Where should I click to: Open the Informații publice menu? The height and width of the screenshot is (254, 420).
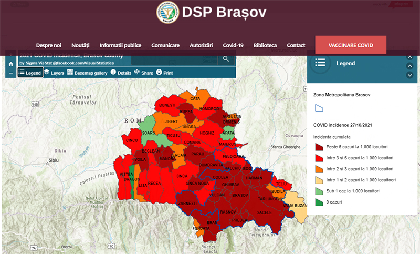tap(120, 45)
